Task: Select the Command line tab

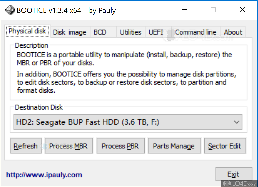Action: tap(196, 32)
